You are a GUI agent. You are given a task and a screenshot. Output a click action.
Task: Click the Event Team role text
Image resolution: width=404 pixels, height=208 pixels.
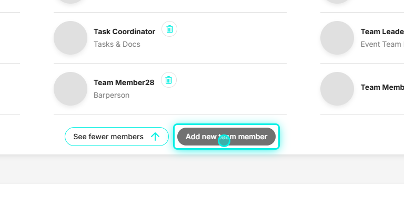coord(382,44)
